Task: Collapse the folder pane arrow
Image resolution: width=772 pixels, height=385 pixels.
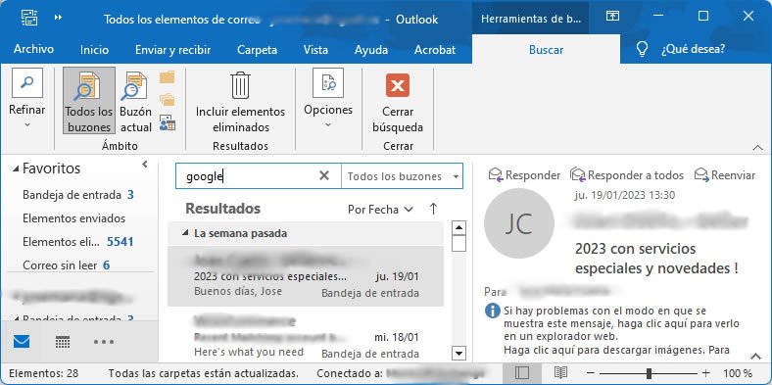Action: pos(145,165)
